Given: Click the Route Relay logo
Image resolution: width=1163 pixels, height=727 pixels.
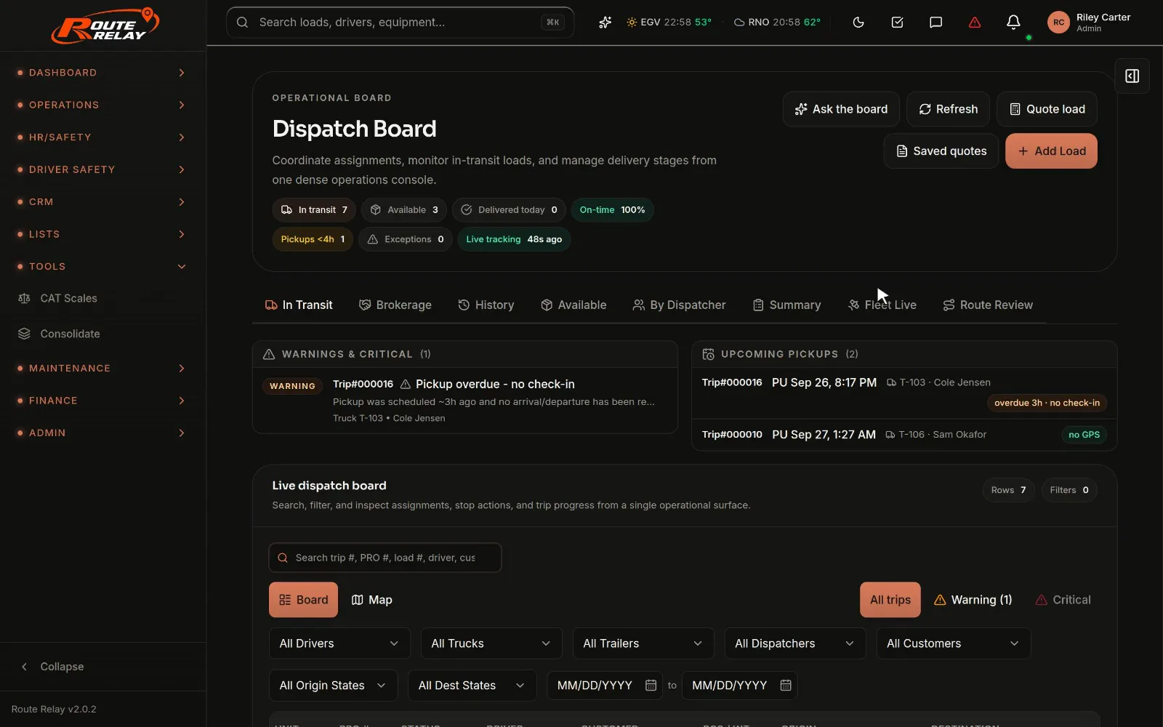Looking at the screenshot, I should [x=105, y=25].
